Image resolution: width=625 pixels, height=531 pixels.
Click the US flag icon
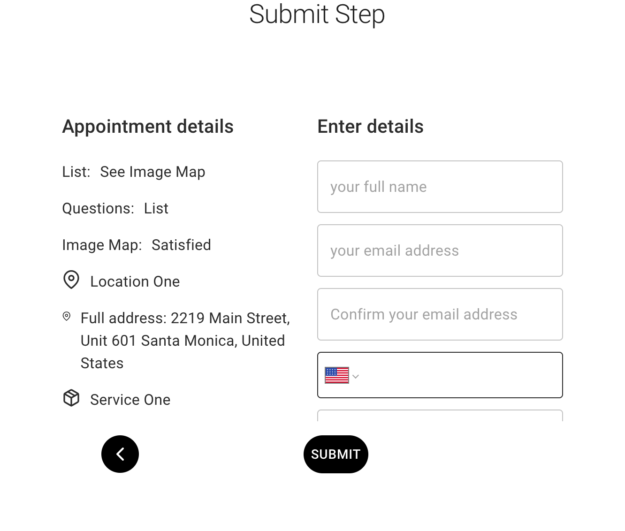(337, 375)
